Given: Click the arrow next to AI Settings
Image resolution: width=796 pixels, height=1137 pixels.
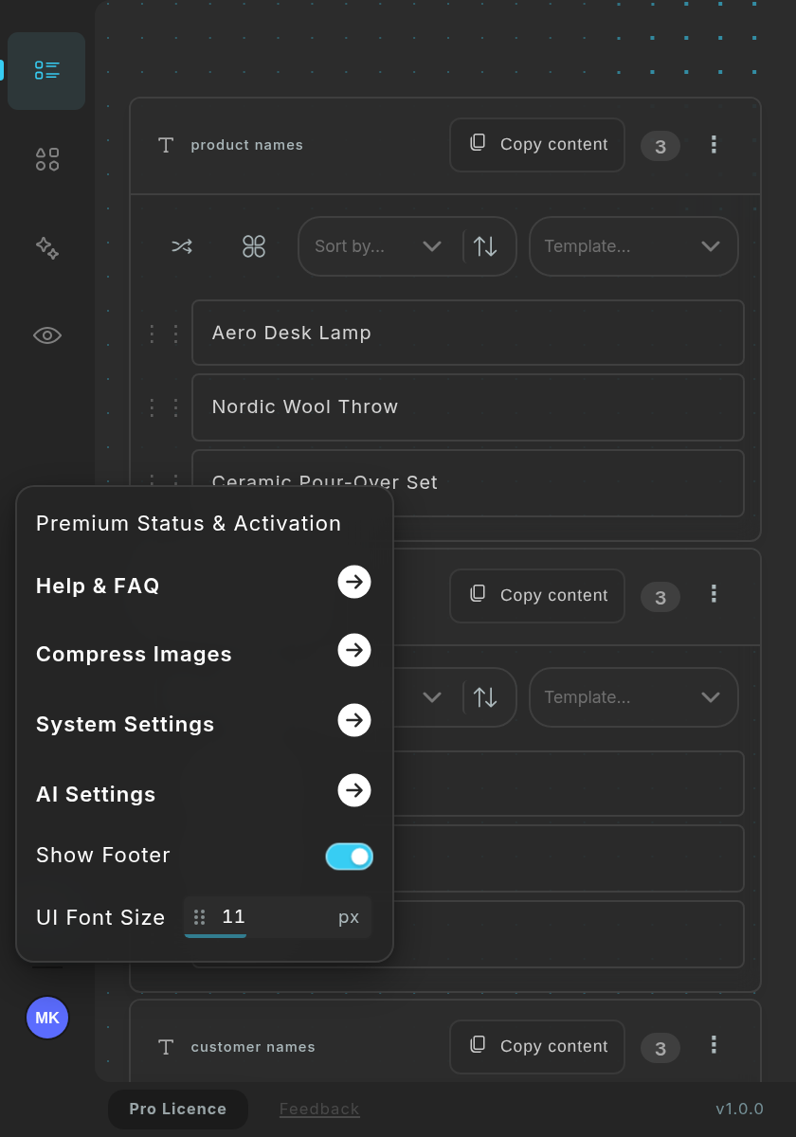Looking at the screenshot, I should click(x=354, y=790).
